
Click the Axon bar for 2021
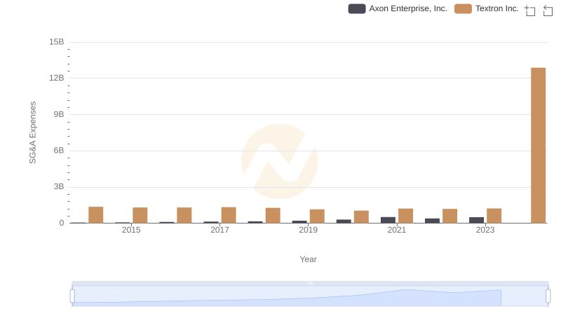[388, 220]
